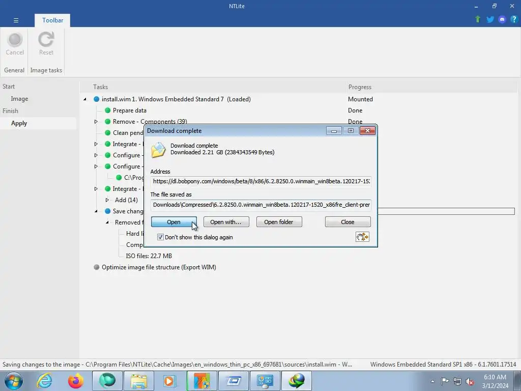The width and height of the screenshot is (521, 391).
Task: Click the Progress column header
Action: (360, 87)
